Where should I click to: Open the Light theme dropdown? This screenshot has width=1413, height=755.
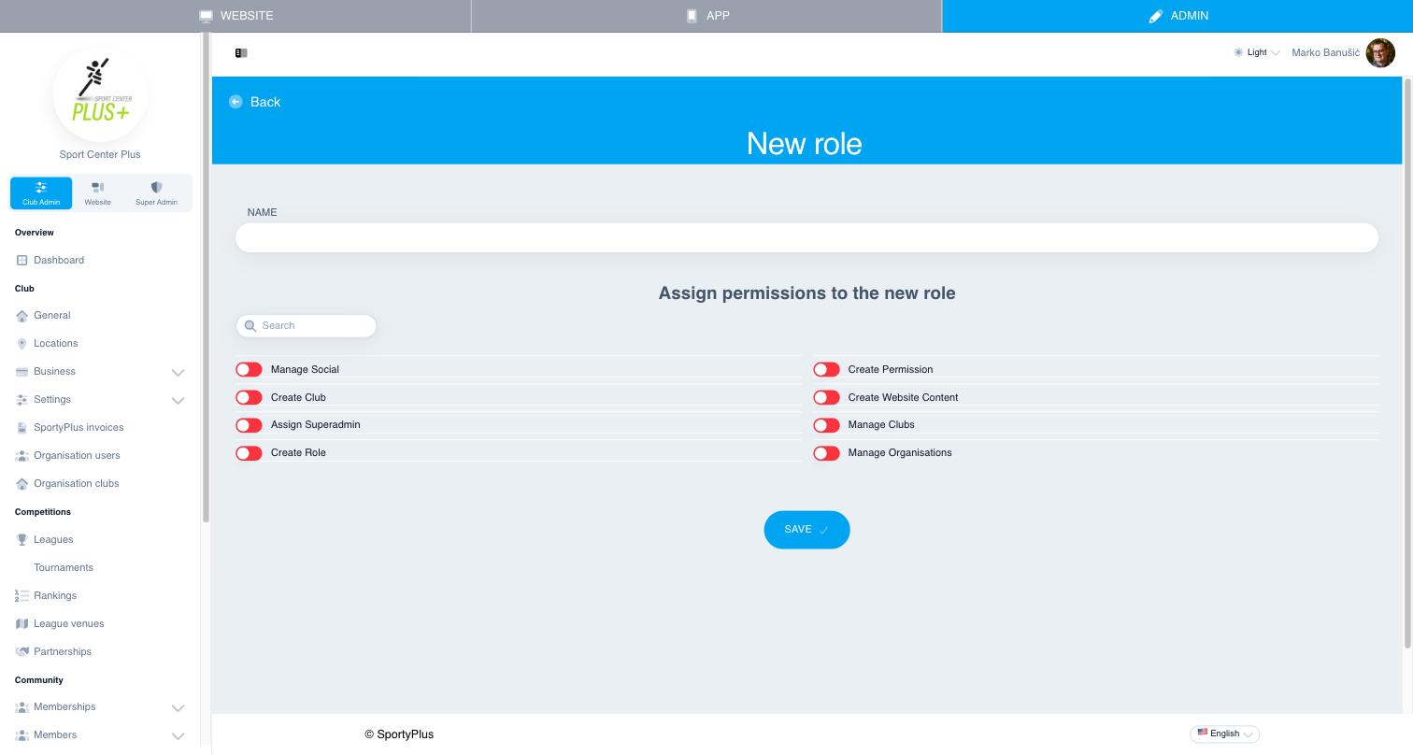pyautogui.click(x=1257, y=53)
